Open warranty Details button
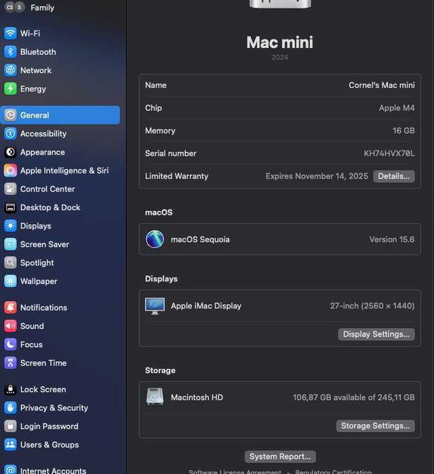434x474 pixels. 394,176
